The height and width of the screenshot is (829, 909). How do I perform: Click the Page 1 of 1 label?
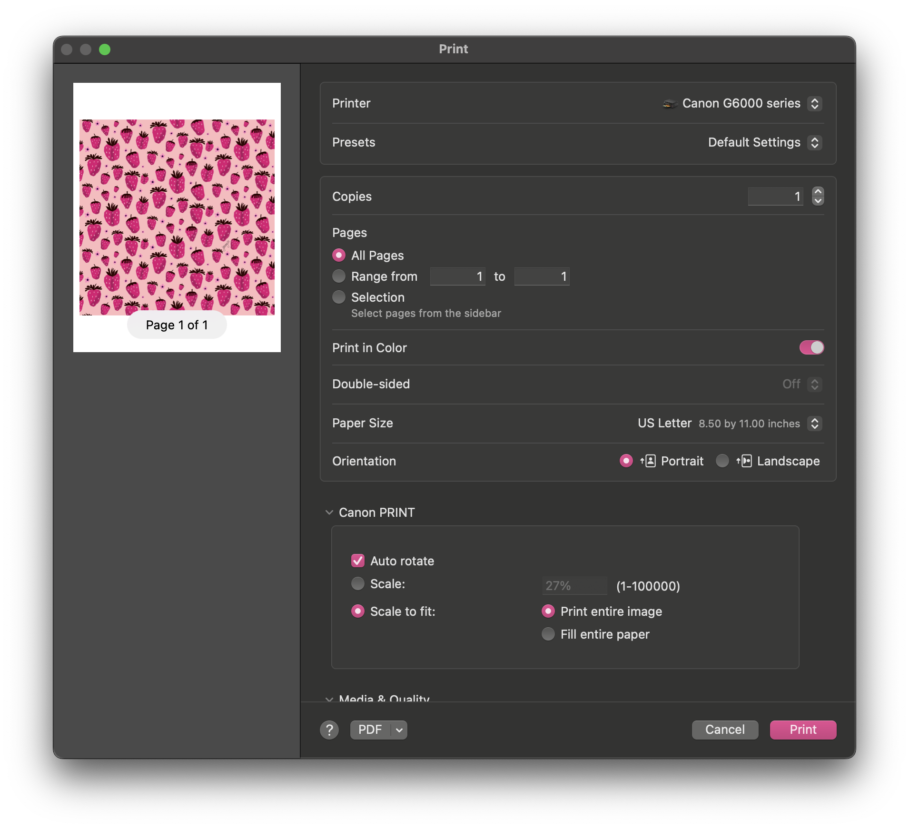pos(177,325)
